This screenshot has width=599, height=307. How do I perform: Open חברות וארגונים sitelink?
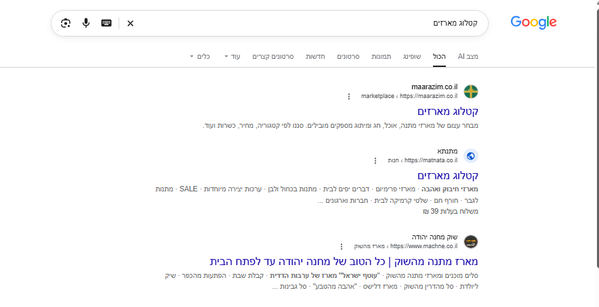click(x=348, y=200)
